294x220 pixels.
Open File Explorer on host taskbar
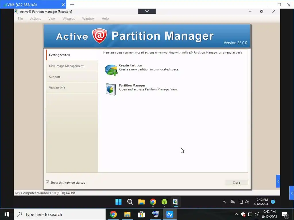(127, 214)
